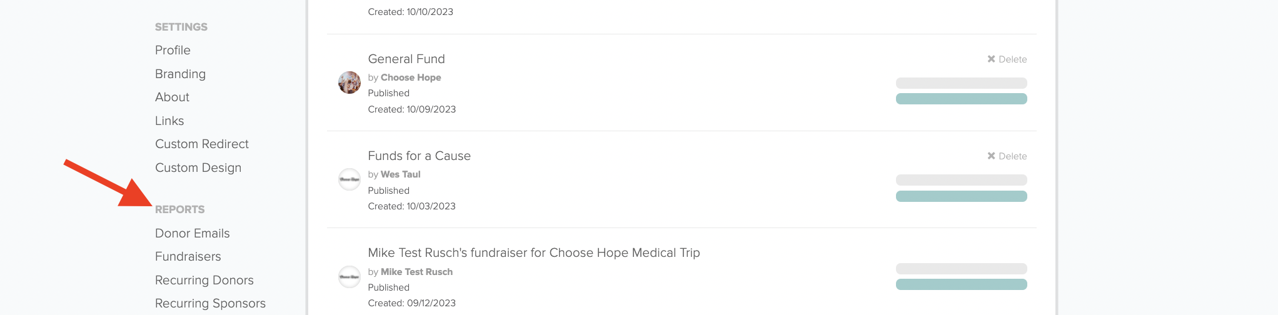
Task: Select Links in the settings sidebar
Action: pyautogui.click(x=169, y=121)
